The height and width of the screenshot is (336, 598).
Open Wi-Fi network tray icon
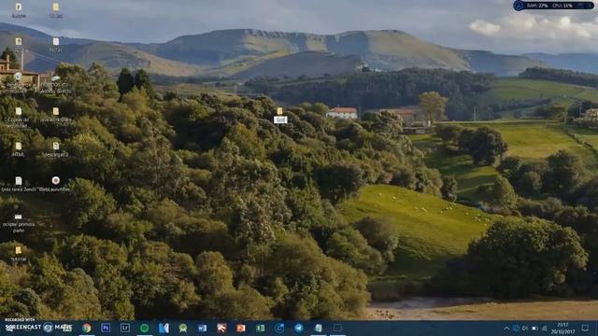pos(545,328)
